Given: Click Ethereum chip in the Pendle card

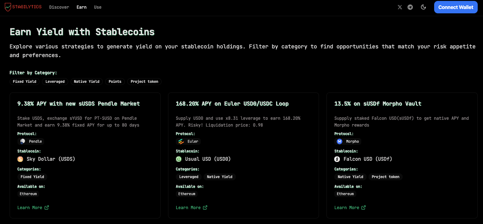Looking at the screenshot, I should pos(28,194).
